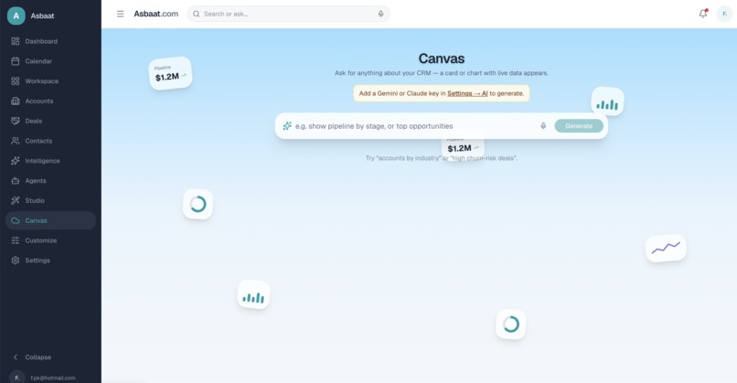The width and height of the screenshot is (737, 383).
Task: Select the Canvas cloud icon
Action: 15,220
